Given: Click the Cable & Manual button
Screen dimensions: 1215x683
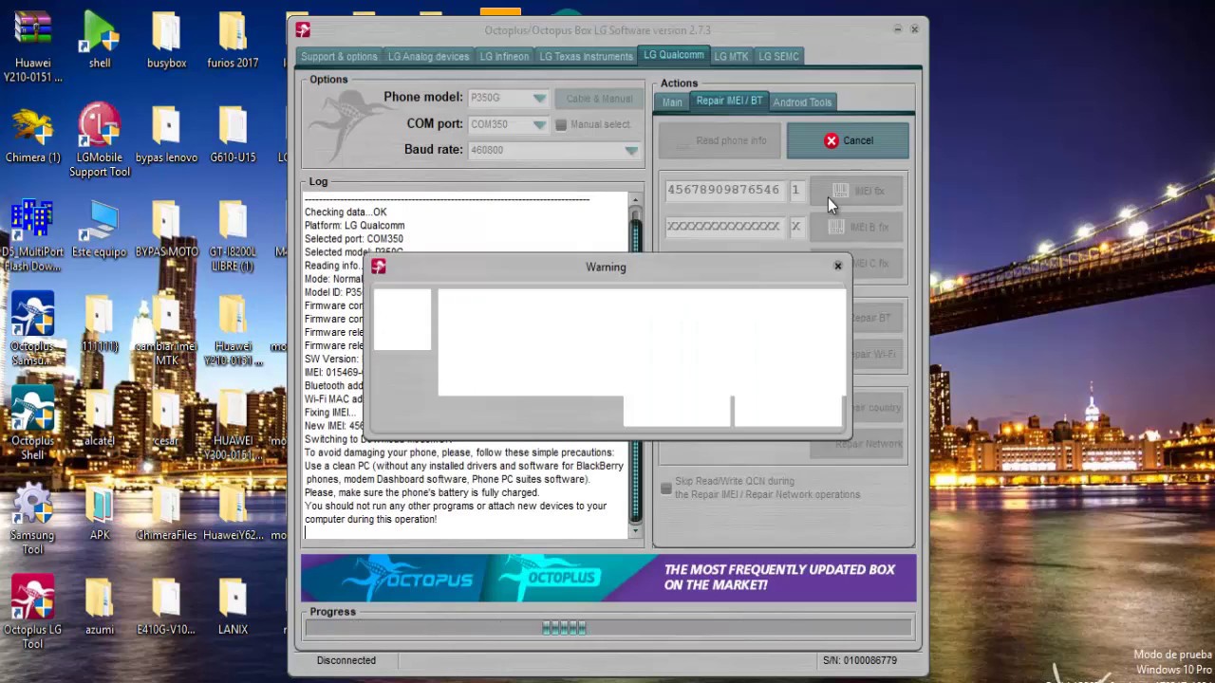Looking at the screenshot, I should (x=599, y=99).
